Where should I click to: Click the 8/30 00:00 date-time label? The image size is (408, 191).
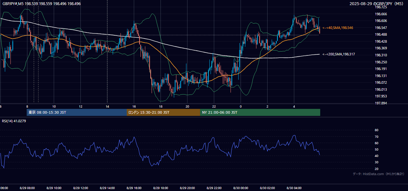coord(241,188)
